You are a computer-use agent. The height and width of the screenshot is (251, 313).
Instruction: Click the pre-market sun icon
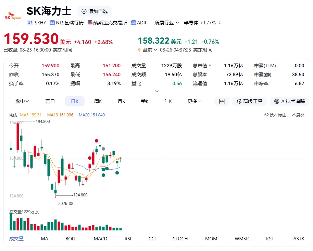click(139, 50)
